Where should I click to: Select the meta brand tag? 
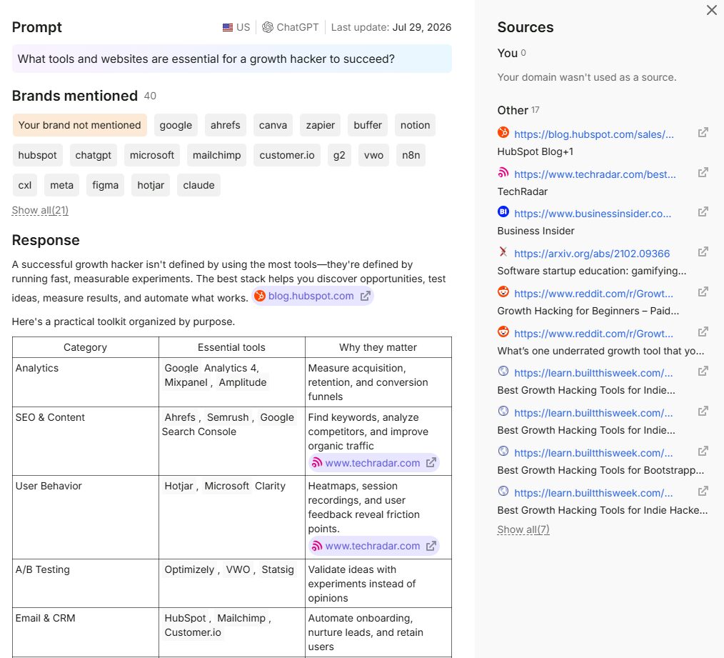[62, 185]
